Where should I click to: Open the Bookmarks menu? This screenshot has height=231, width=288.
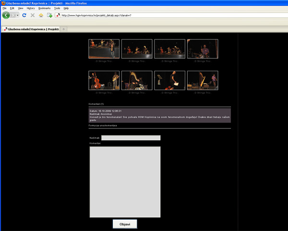tap(44, 8)
